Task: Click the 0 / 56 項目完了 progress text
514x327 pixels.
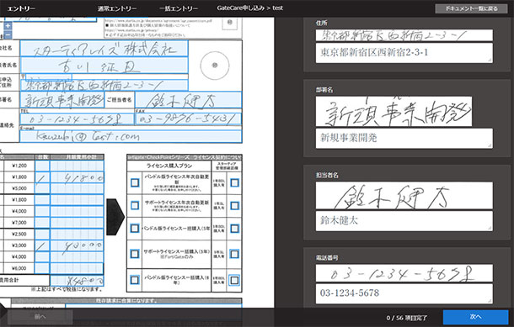Action: click(406, 318)
